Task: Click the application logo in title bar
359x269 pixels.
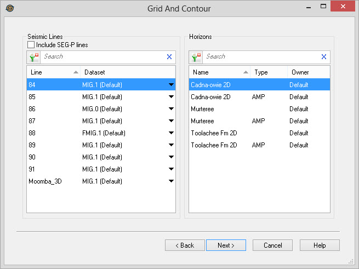Action: point(9,9)
